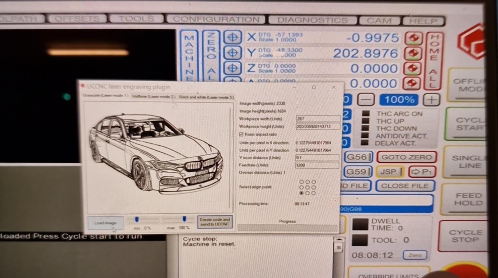Home the X axis using its red icon
The height and width of the screenshot is (278, 498).
coord(413,38)
